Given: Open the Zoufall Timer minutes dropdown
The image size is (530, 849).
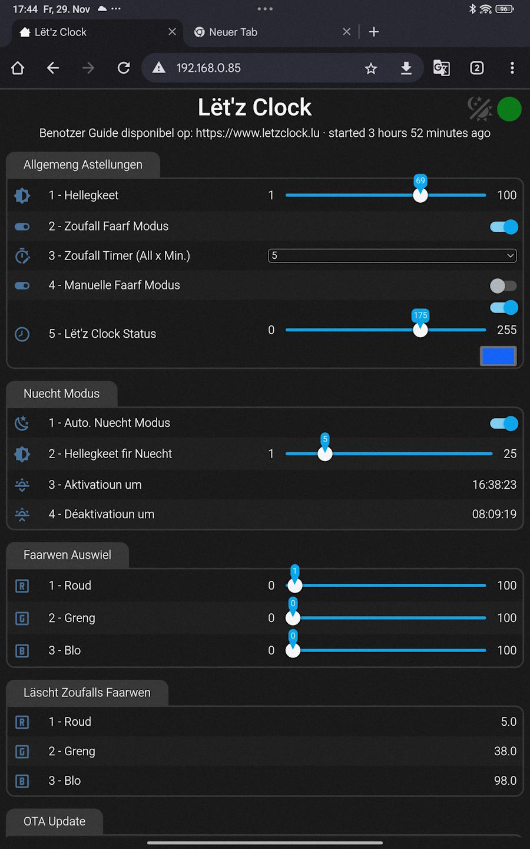Looking at the screenshot, I should point(392,256).
